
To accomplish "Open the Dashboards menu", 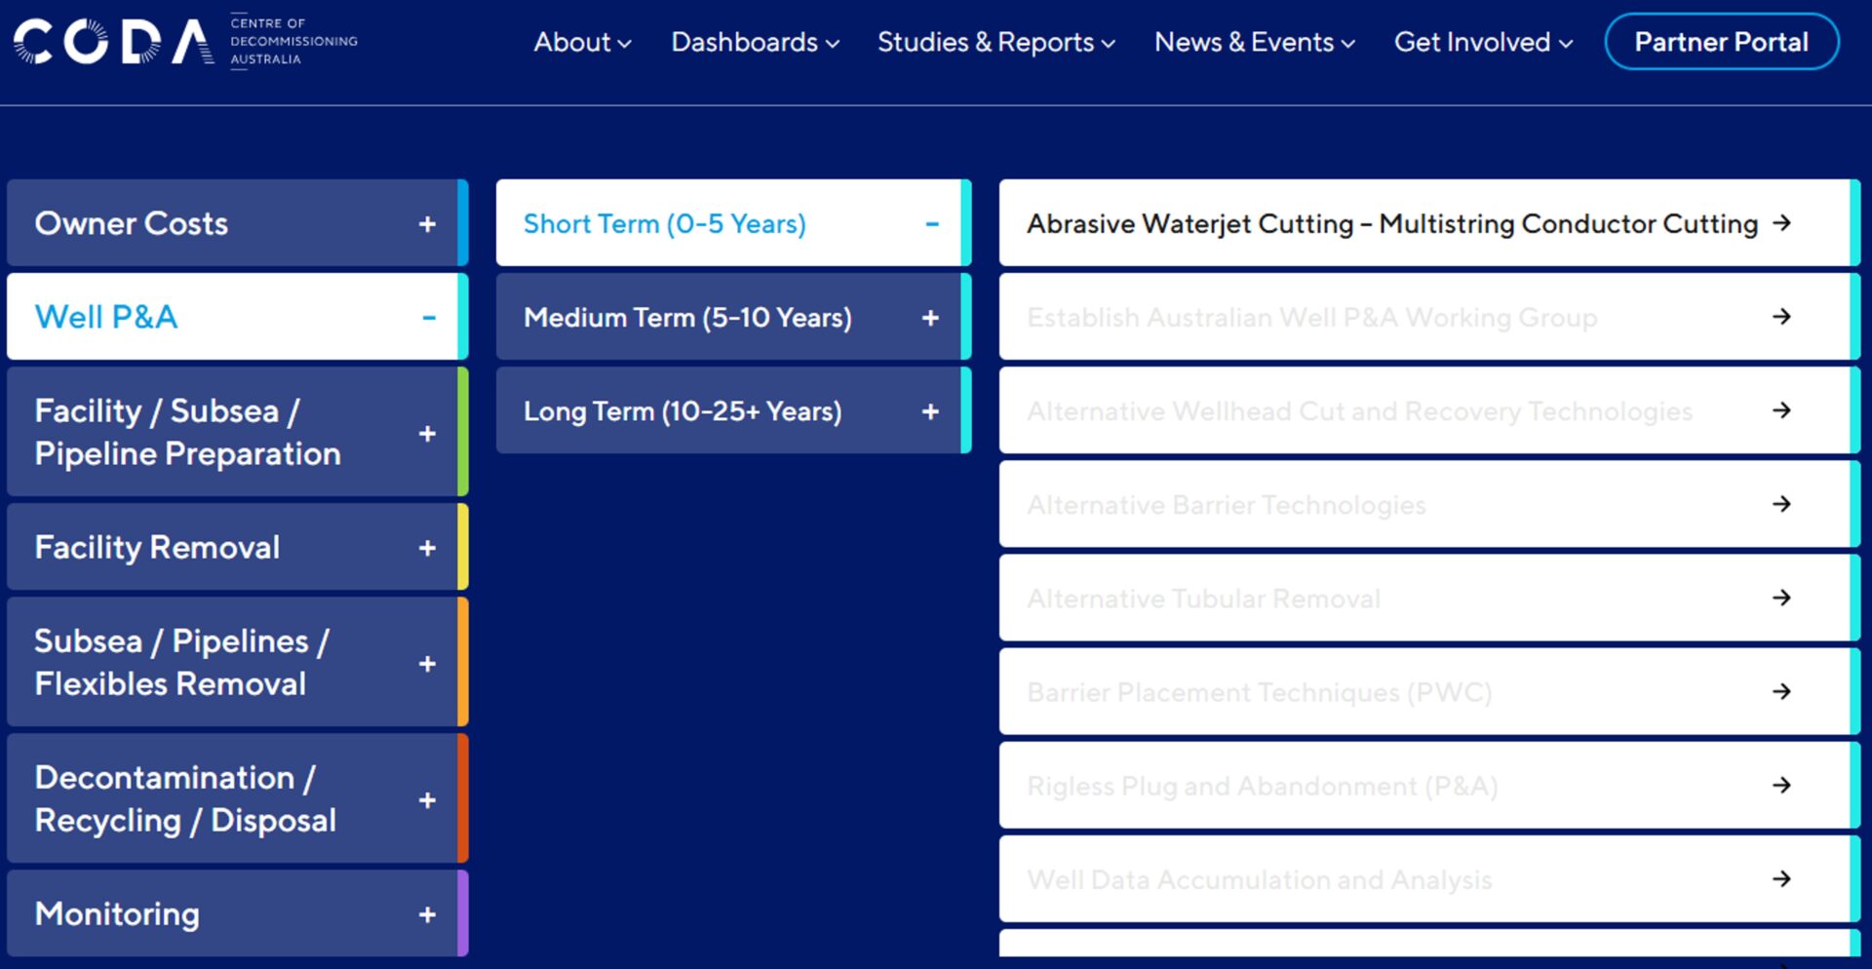I will tap(755, 43).
